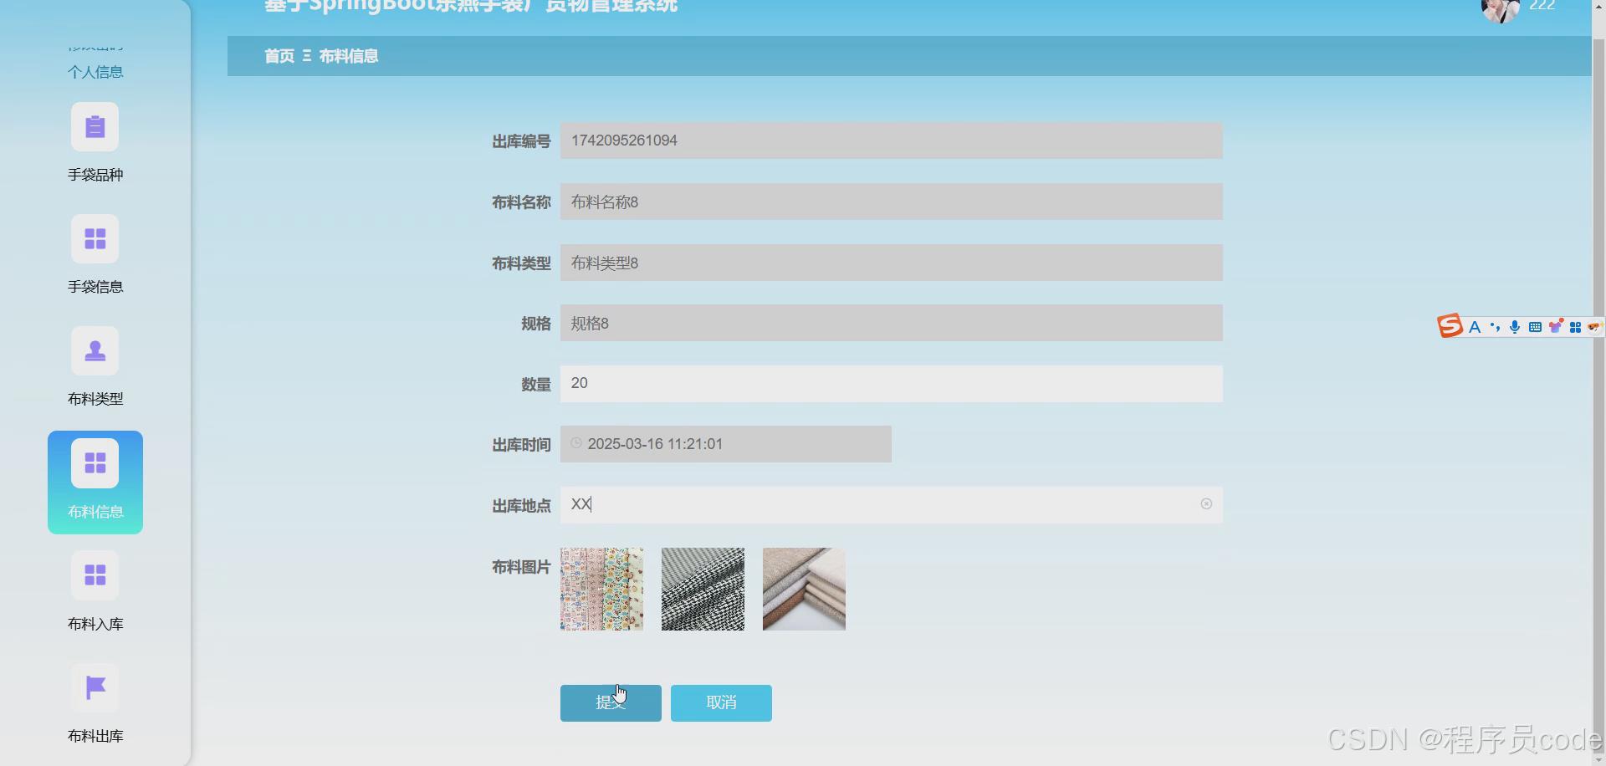Screen dimensions: 1606x766
Task: Open the Sogou toolbox grid icon
Action: pyautogui.click(x=1576, y=326)
